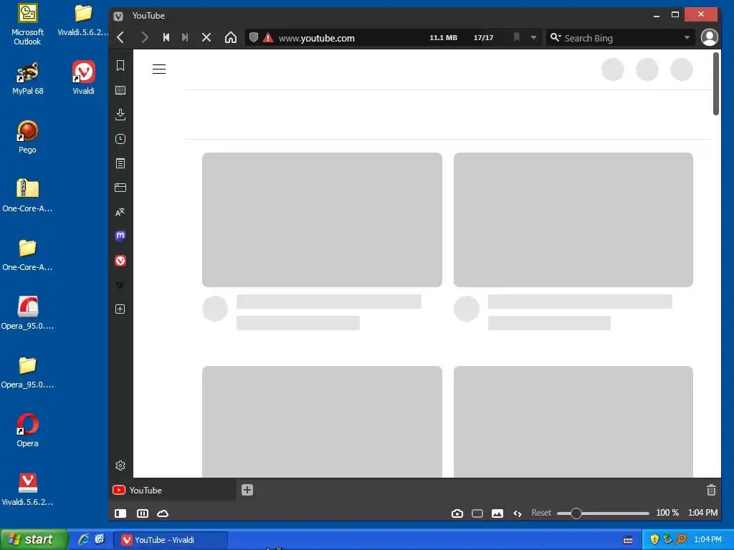Click the fast forward button

pos(186,37)
